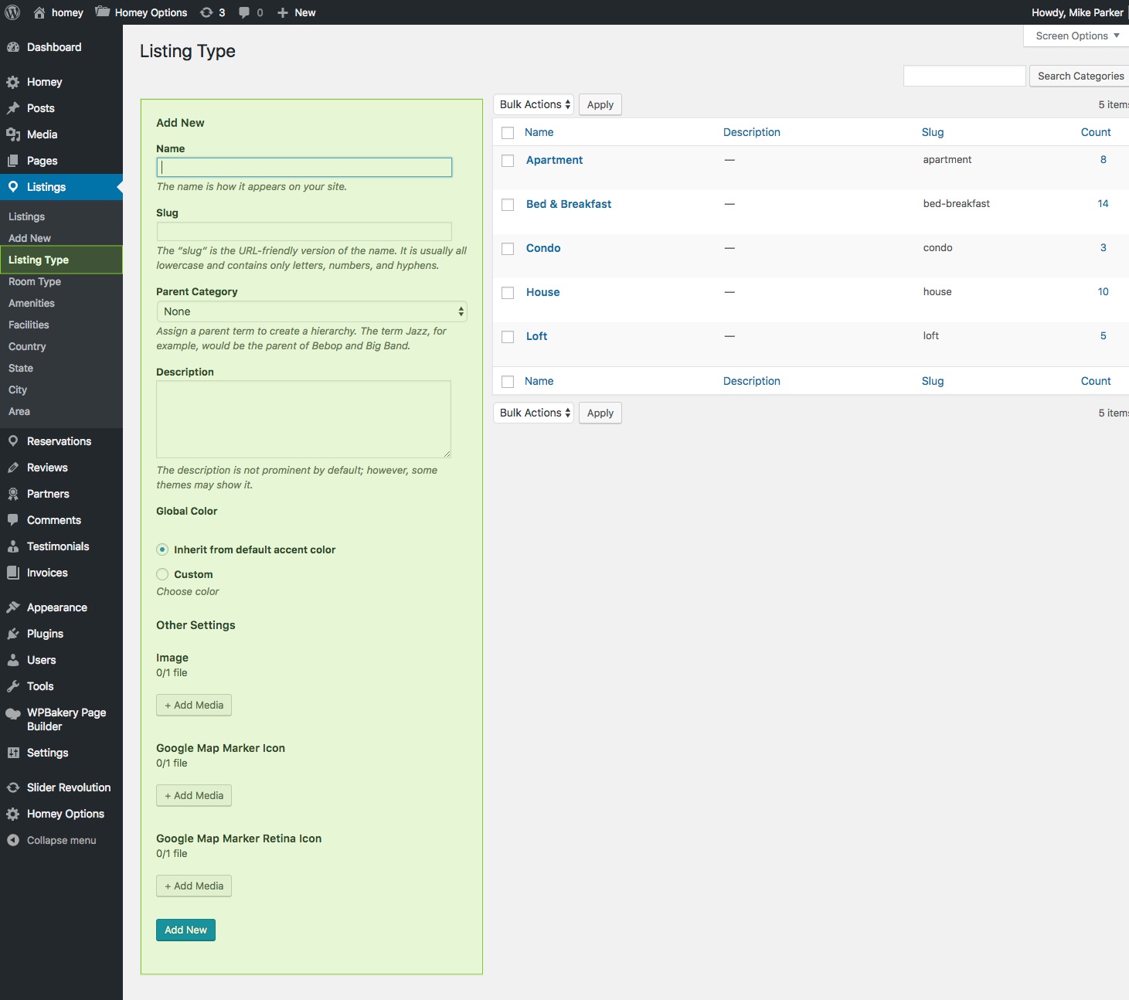Click the Homey Options gear icon in sidebar
1129x1000 pixels.
[13, 814]
